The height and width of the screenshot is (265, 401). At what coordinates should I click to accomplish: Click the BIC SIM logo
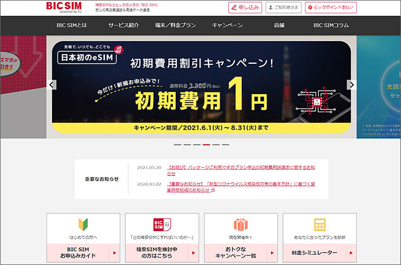click(64, 7)
